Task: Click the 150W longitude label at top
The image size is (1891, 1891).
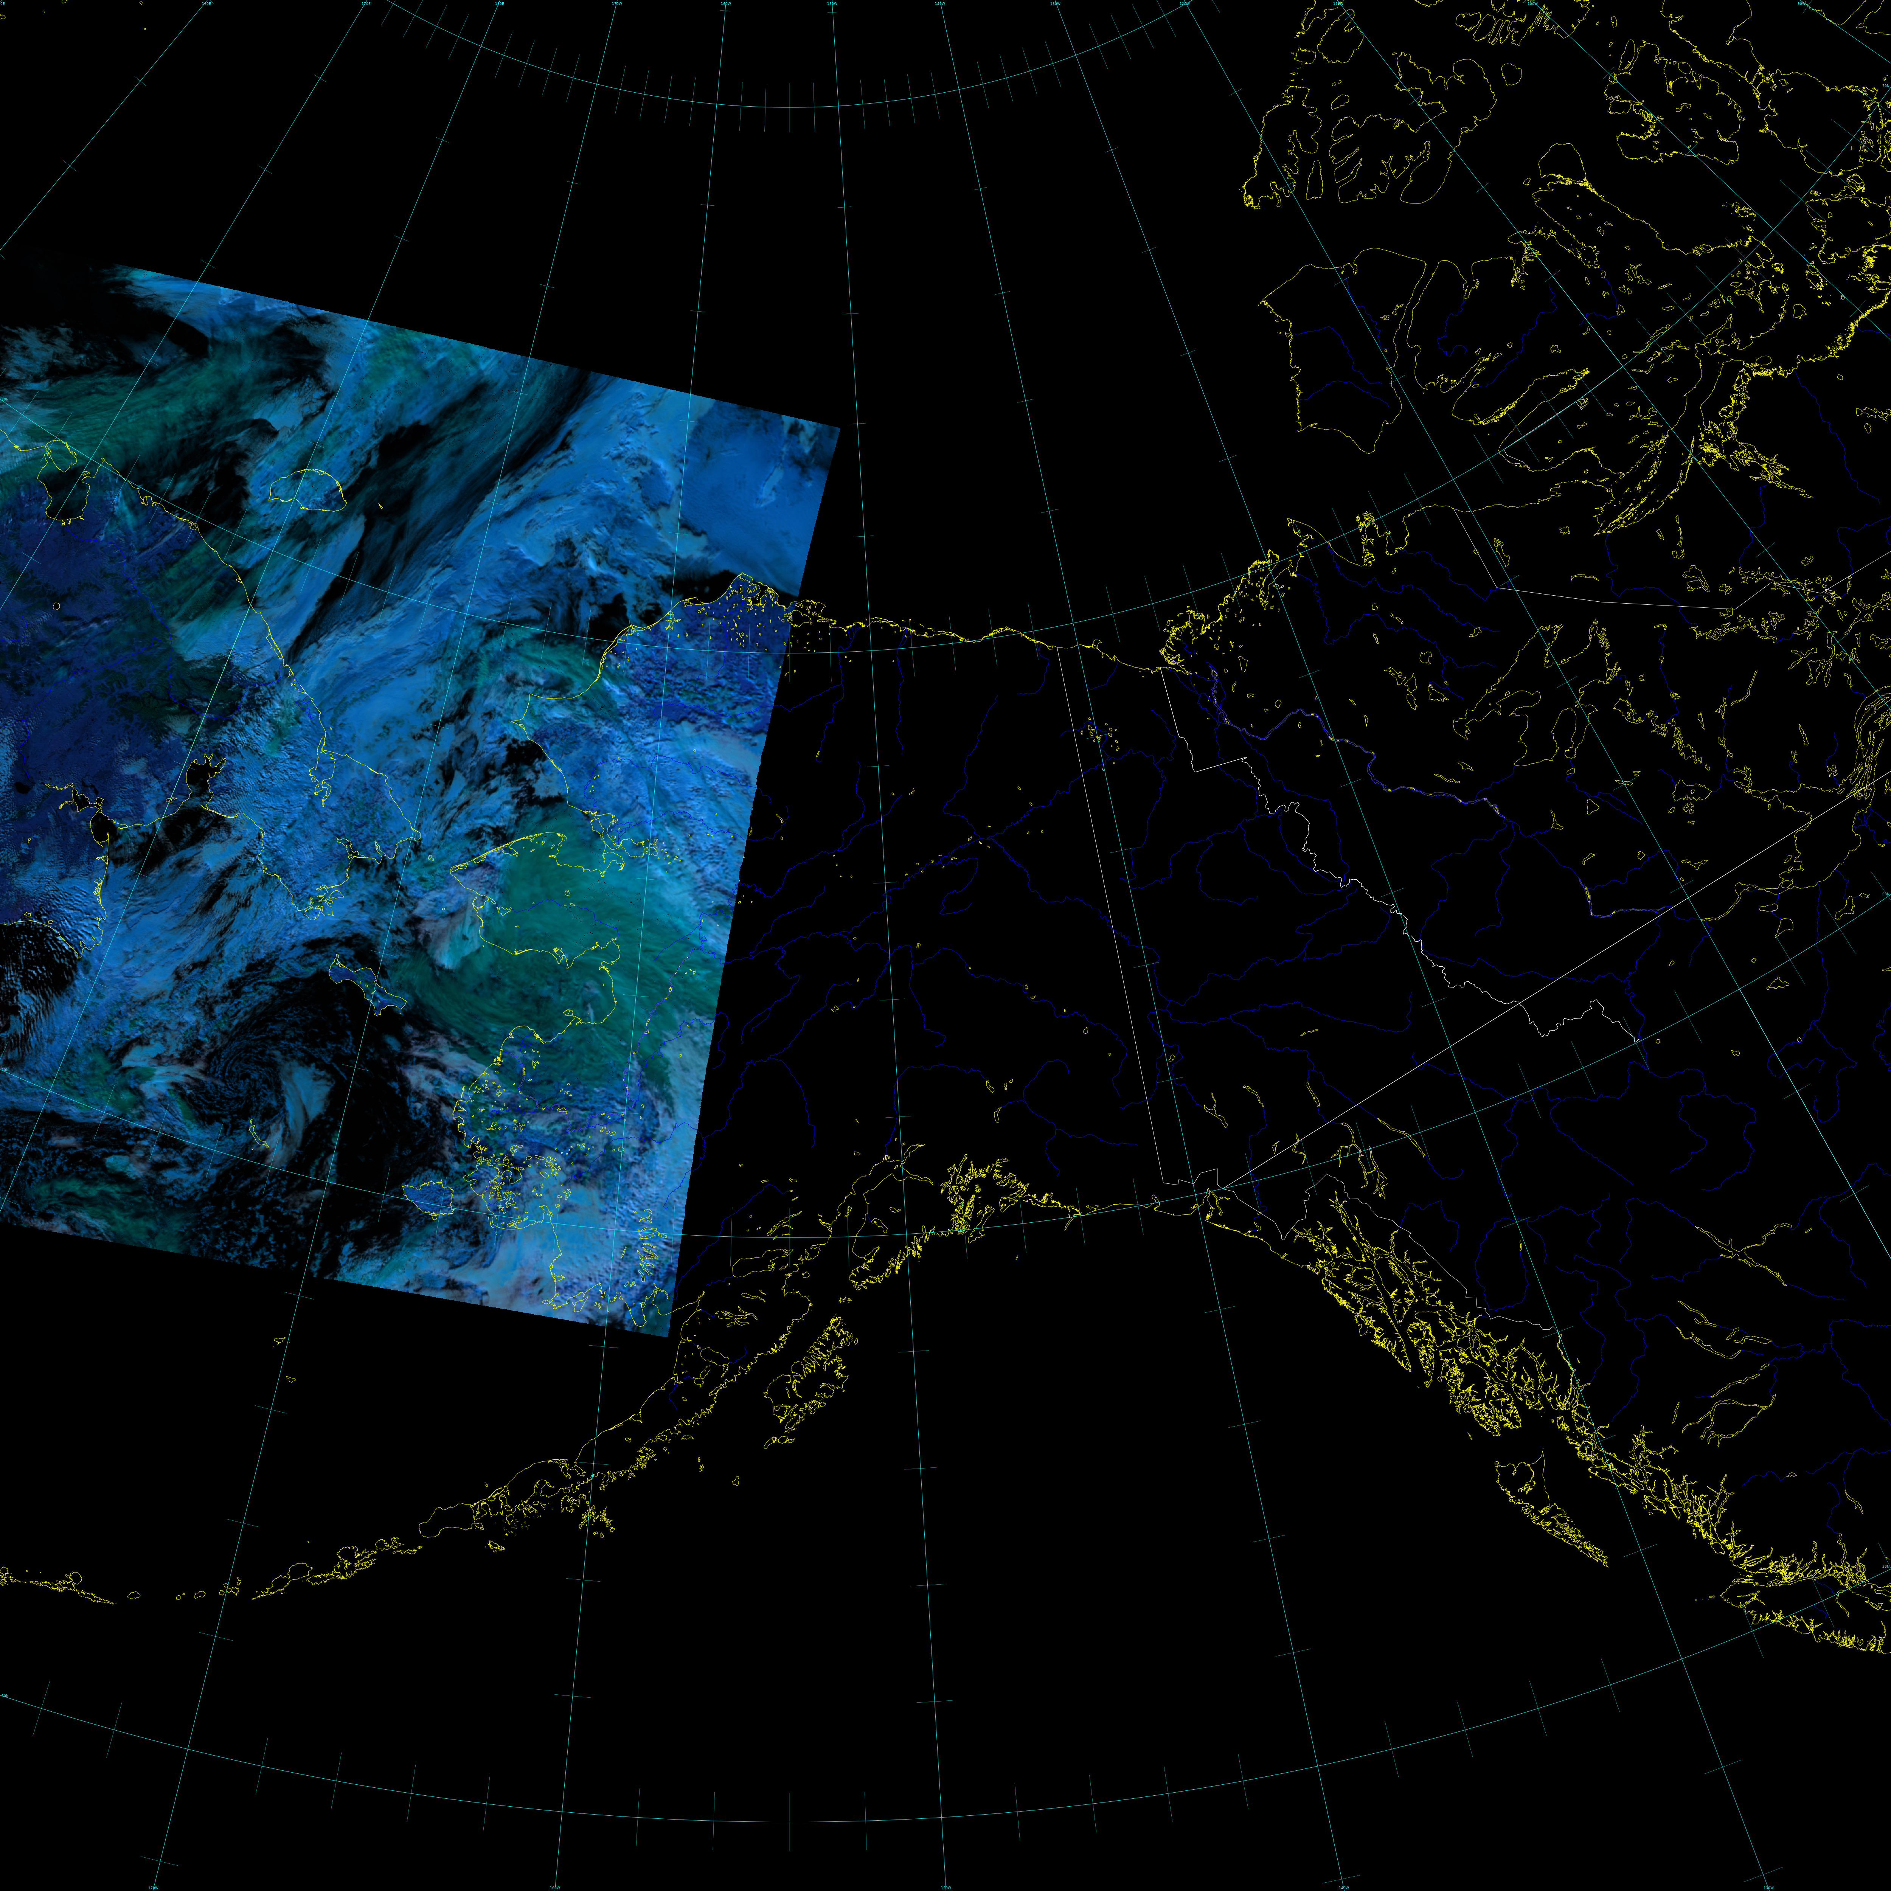Action: pyautogui.click(x=832, y=4)
